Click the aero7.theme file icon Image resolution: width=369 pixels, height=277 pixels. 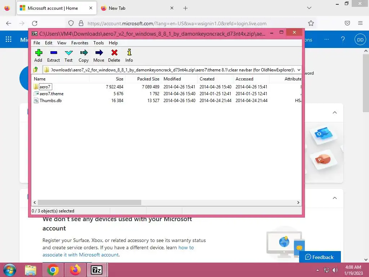coord(36,93)
